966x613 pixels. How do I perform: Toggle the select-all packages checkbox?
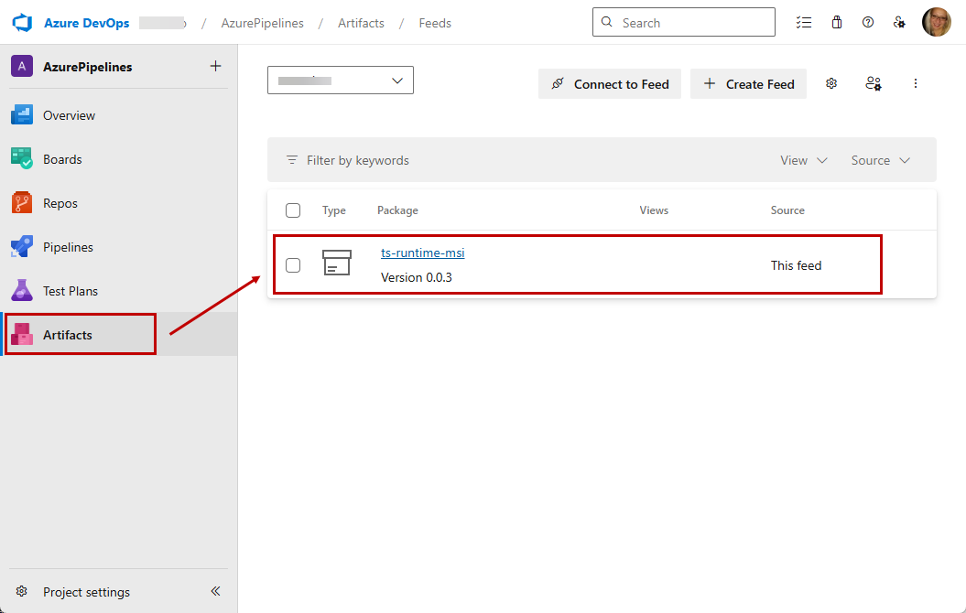293,210
